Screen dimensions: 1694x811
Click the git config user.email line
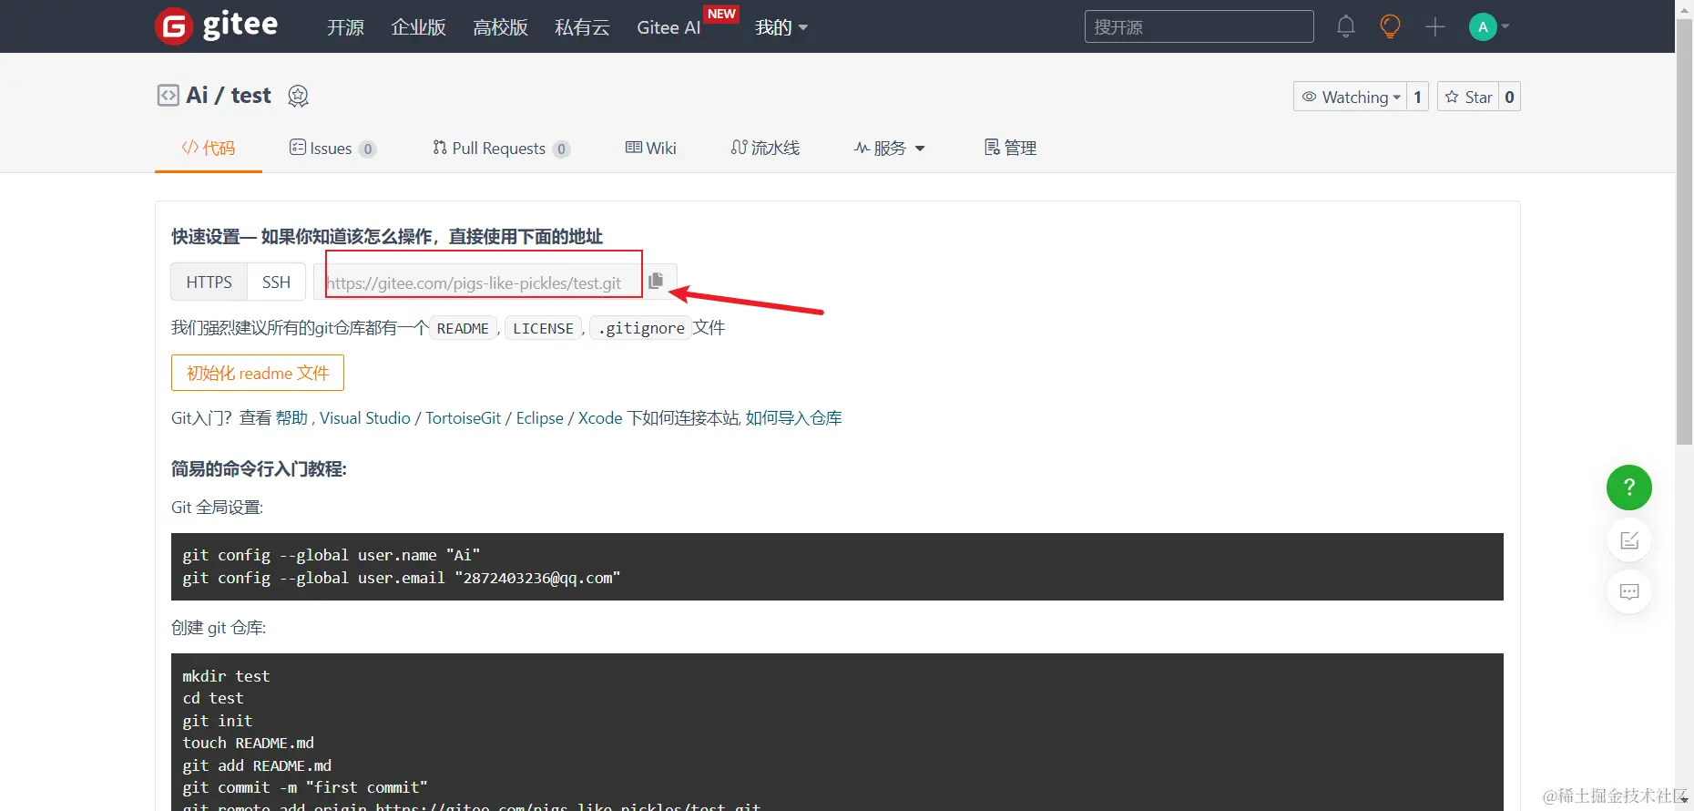pyautogui.click(x=401, y=578)
